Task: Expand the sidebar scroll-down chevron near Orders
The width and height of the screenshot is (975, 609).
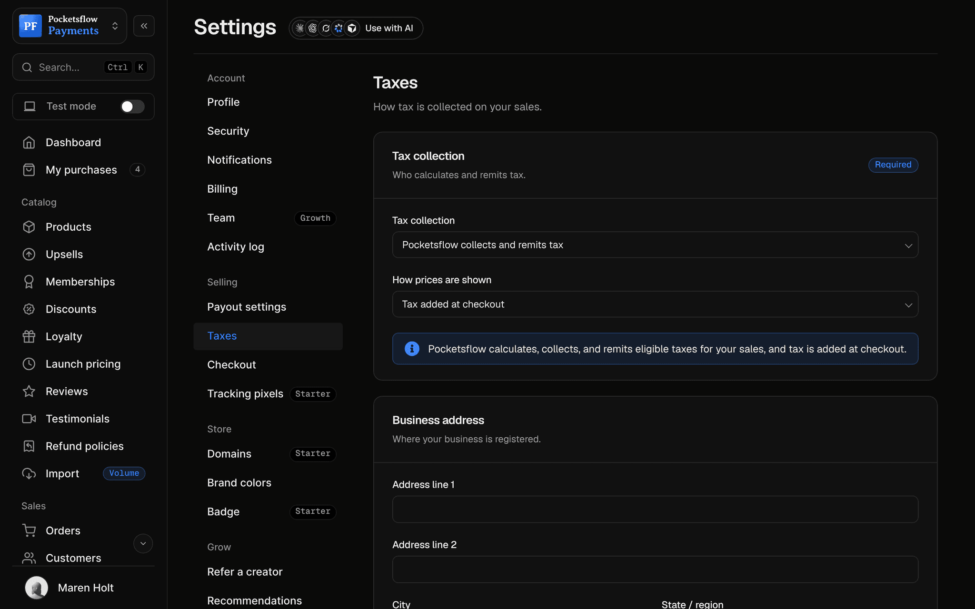Action: pyautogui.click(x=143, y=543)
